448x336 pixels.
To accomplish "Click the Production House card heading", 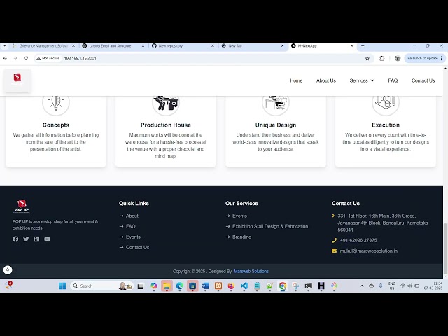I will 166,125.
